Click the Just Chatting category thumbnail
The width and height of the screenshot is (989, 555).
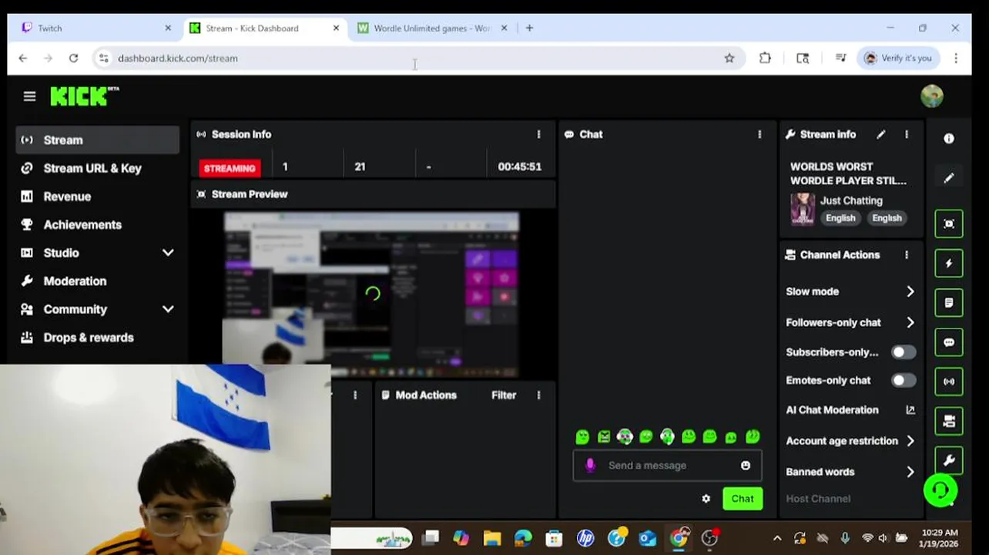pyautogui.click(x=803, y=209)
